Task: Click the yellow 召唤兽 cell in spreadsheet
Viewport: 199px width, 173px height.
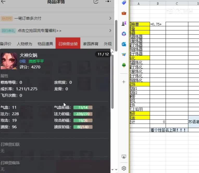Action: point(140,24)
